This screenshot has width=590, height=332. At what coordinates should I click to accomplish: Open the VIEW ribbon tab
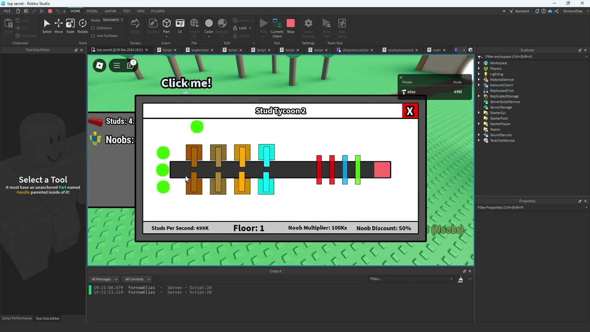click(141, 11)
